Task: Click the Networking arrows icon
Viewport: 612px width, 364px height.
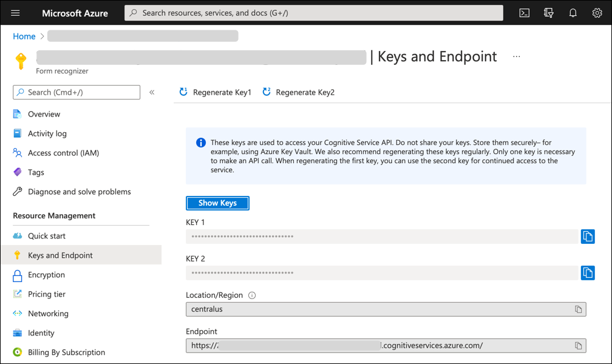Action: [17, 313]
